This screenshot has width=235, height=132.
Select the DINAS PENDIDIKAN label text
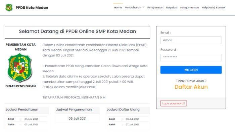point(20,86)
